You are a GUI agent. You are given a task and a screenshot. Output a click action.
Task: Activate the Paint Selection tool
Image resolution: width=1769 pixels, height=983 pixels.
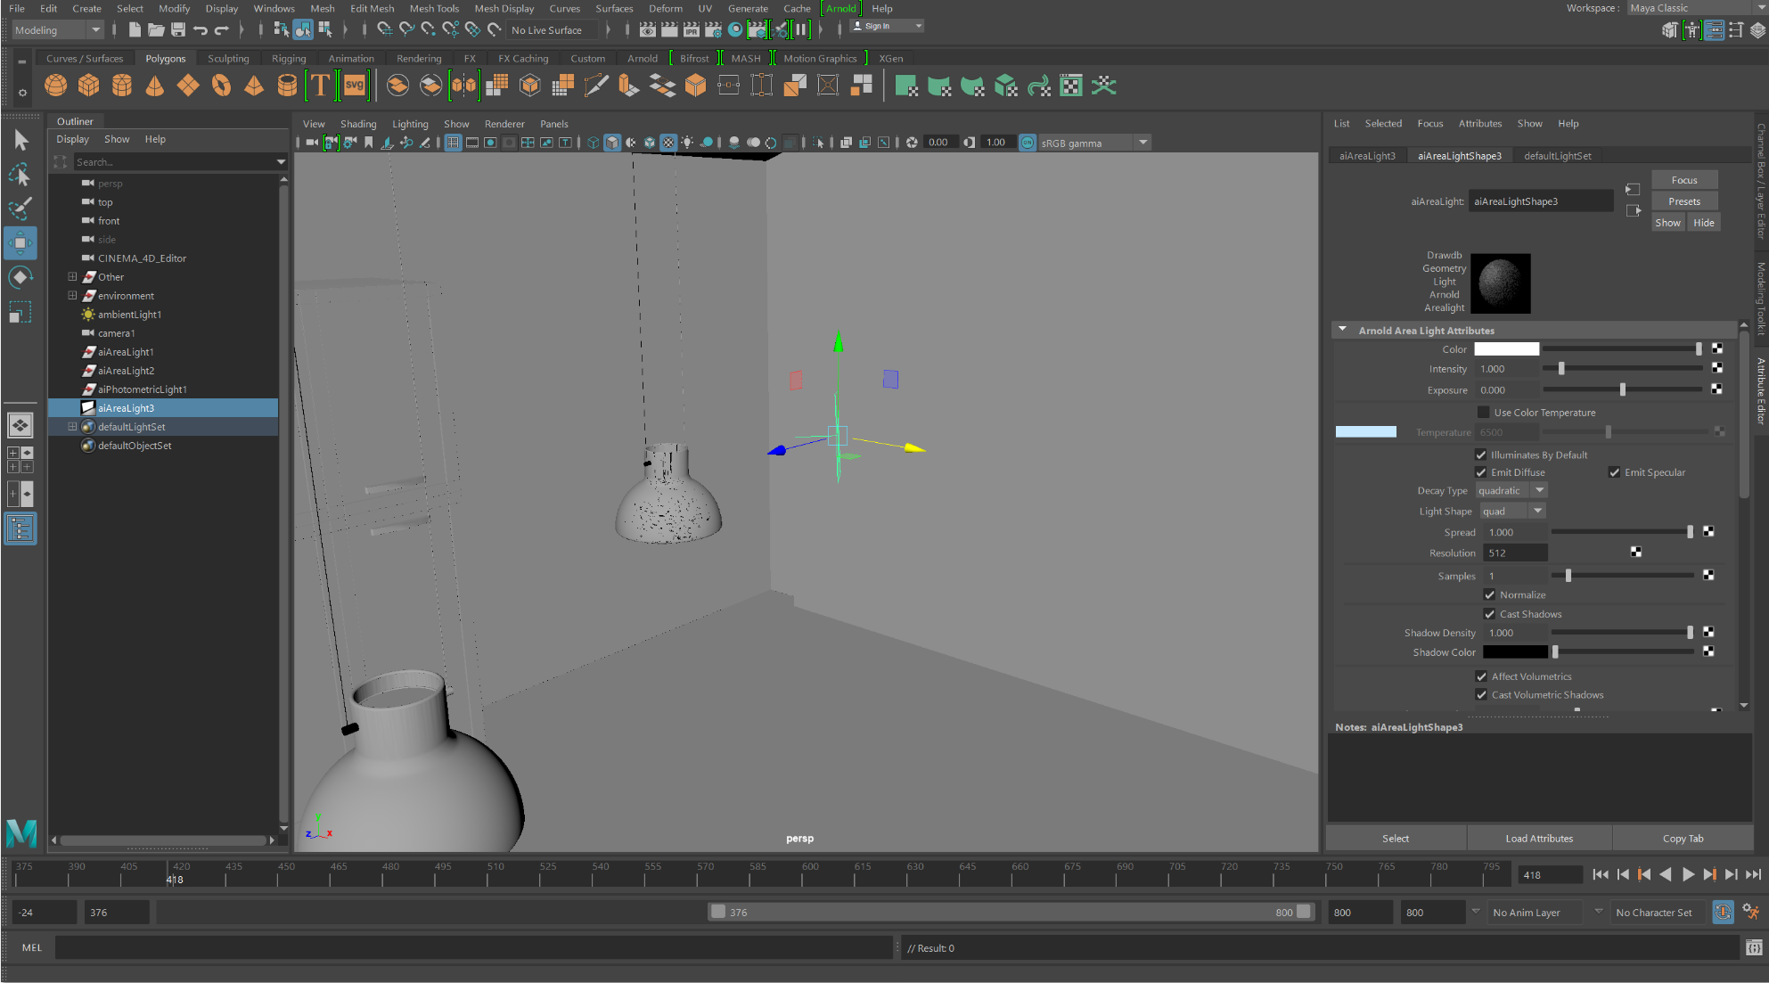(x=20, y=208)
